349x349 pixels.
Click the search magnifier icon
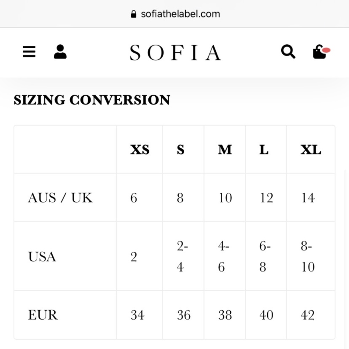[x=288, y=52]
